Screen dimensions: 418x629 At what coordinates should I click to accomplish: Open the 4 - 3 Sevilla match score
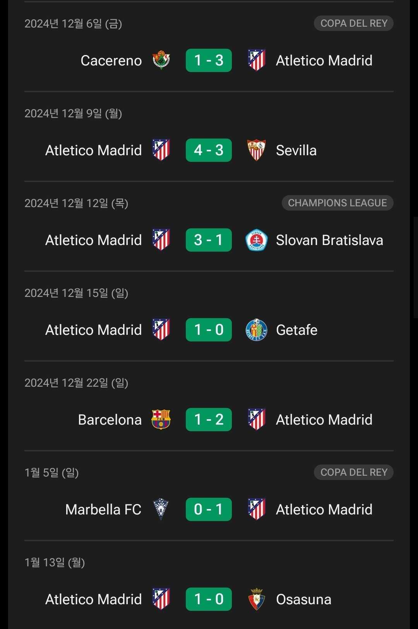pos(209,150)
